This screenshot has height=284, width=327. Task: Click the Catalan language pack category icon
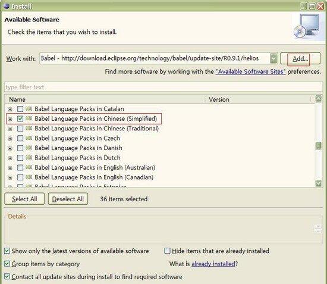pyautogui.click(x=29, y=109)
